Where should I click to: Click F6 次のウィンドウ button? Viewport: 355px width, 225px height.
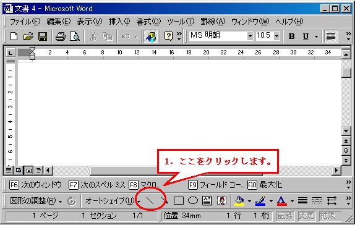tap(35, 185)
